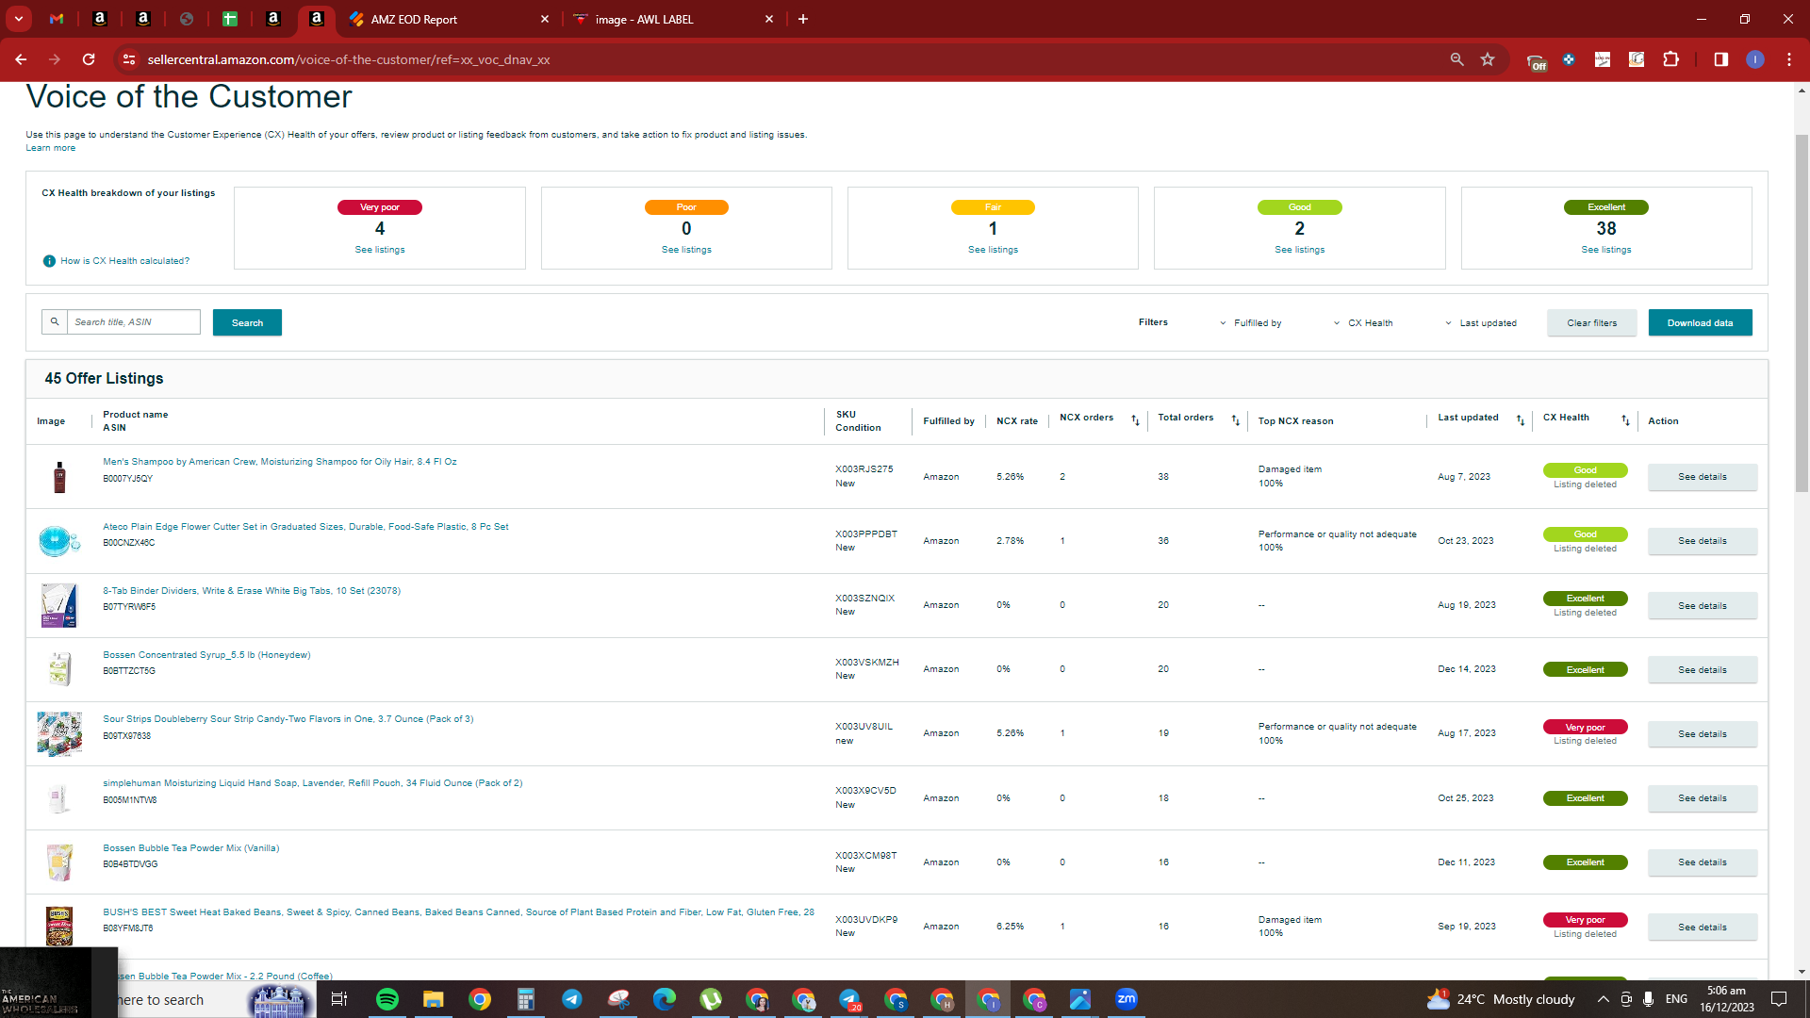Click the microphone icon in system tray
This screenshot has width=1810, height=1018.
(1648, 999)
